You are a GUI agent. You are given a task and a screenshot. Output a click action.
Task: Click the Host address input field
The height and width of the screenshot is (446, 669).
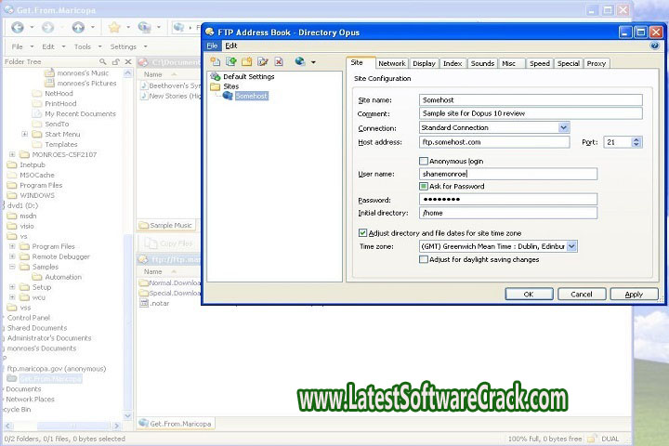pyautogui.click(x=493, y=142)
